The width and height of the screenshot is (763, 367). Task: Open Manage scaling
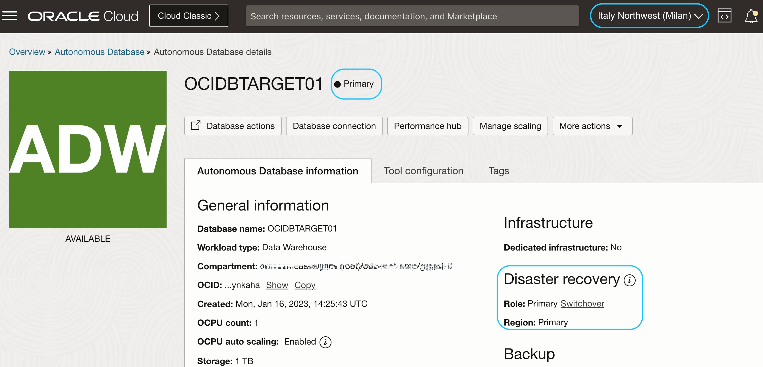coord(510,126)
